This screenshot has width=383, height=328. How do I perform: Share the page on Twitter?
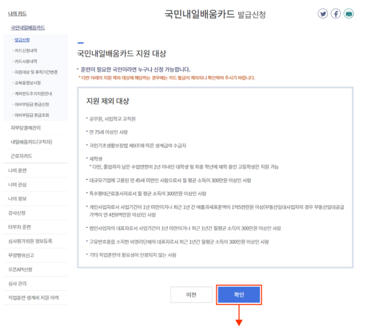pos(322,14)
